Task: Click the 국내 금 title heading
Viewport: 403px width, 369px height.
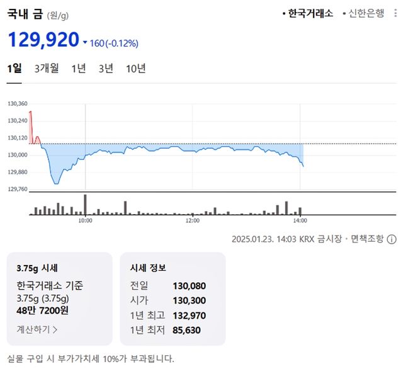Action: click(x=25, y=14)
